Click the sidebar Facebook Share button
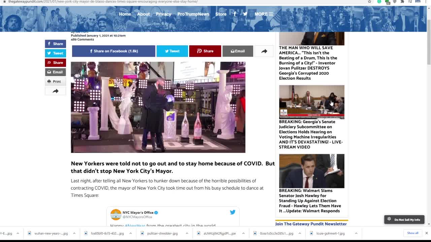 click(x=56, y=44)
